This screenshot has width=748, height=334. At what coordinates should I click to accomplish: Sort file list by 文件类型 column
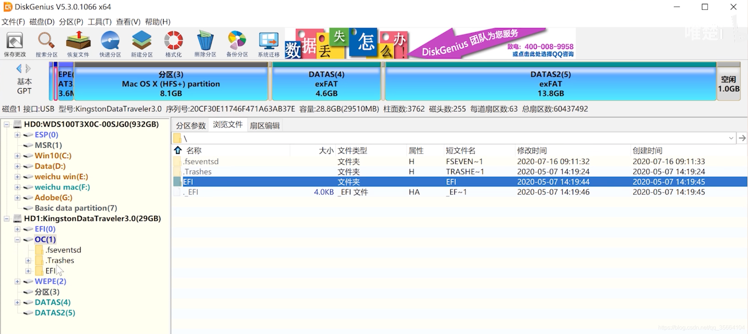[x=352, y=150]
